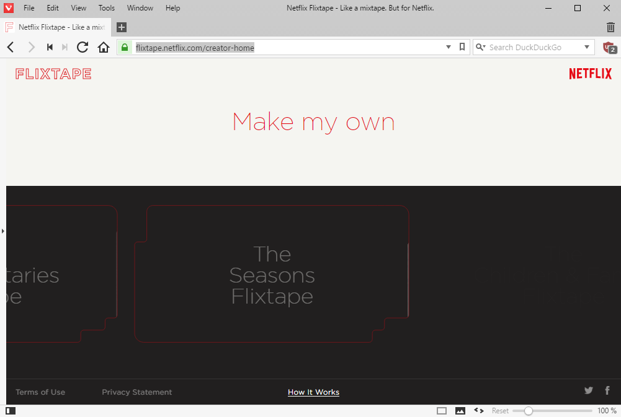Open the Tools menu
Image resolution: width=621 pixels, height=417 pixels.
coord(106,8)
